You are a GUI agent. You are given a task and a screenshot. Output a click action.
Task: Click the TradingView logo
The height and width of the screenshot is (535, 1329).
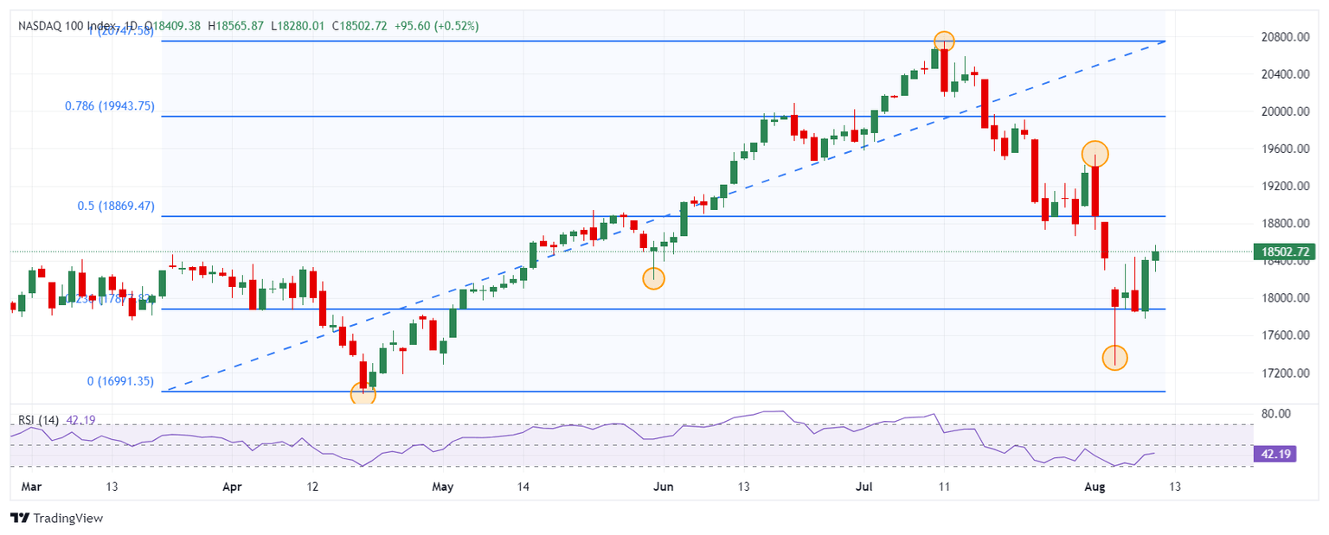pos(56,518)
